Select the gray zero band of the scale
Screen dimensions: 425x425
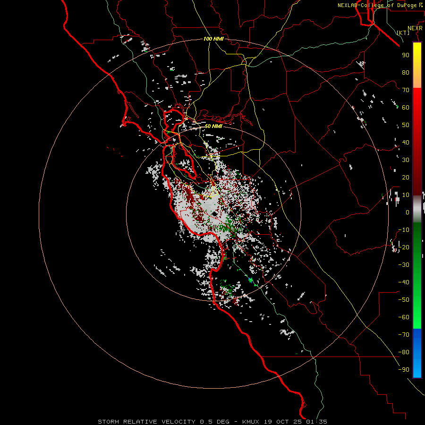coord(417,209)
